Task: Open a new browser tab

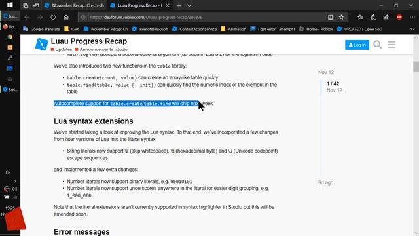Action: (x=179, y=5)
